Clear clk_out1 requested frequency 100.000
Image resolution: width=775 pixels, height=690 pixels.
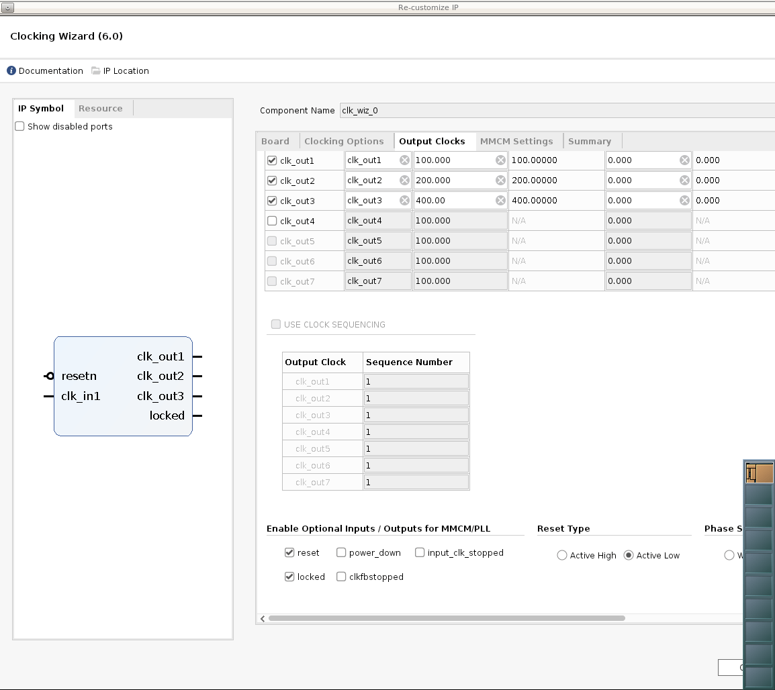click(500, 160)
